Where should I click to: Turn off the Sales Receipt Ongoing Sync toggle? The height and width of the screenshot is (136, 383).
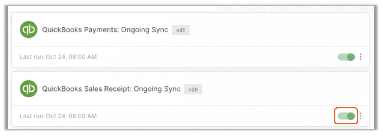coord(346,116)
